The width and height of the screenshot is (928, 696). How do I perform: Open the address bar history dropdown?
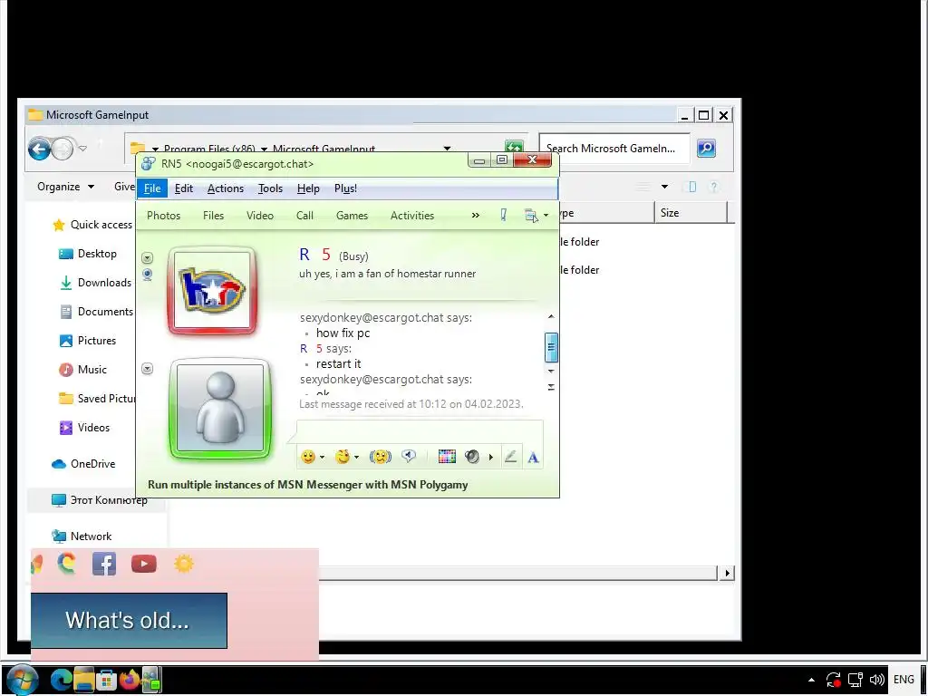pos(448,148)
